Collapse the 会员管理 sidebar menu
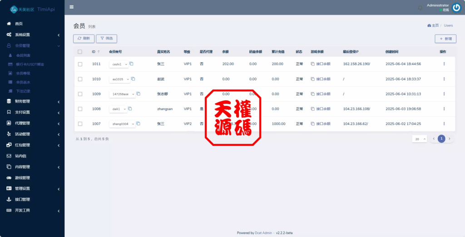 point(32,46)
